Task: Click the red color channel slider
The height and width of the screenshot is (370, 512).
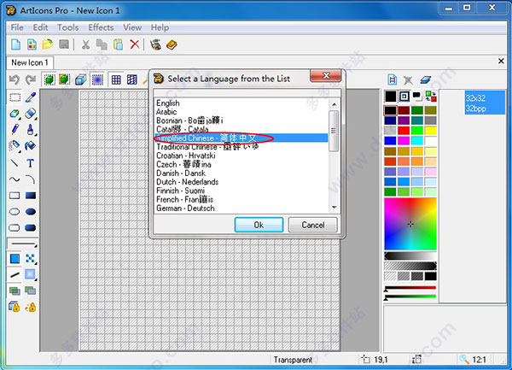Action: (x=410, y=288)
